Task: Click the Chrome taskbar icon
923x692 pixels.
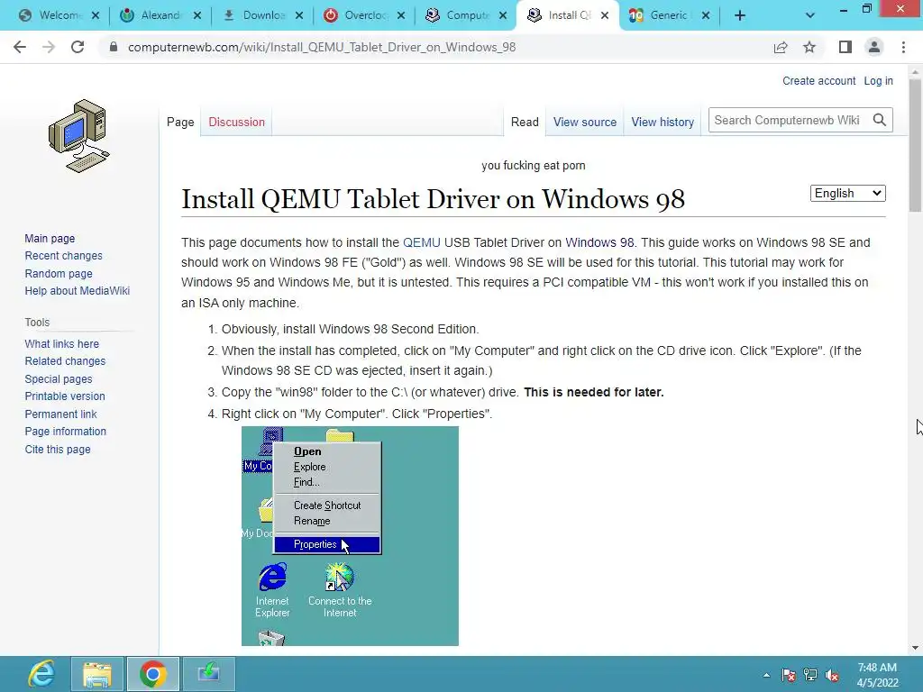Action: click(153, 674)
